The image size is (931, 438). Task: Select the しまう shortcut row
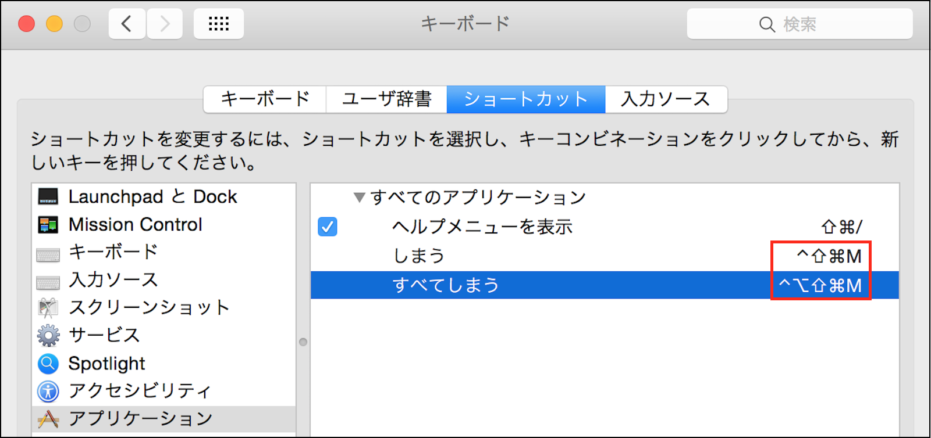[x=605, y=256]
